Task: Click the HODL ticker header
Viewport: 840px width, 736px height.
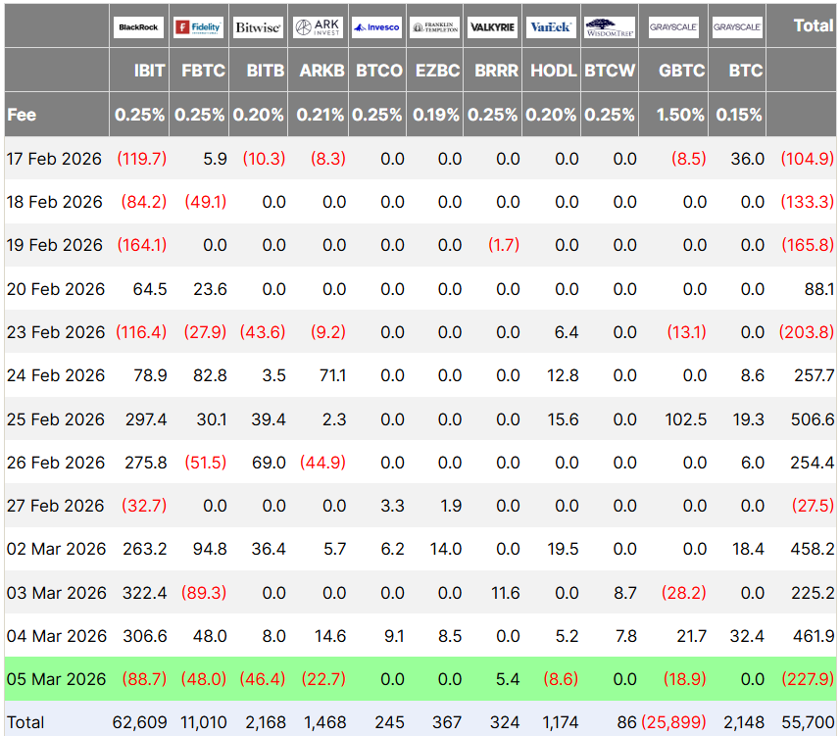Action: tap(553, 71)
